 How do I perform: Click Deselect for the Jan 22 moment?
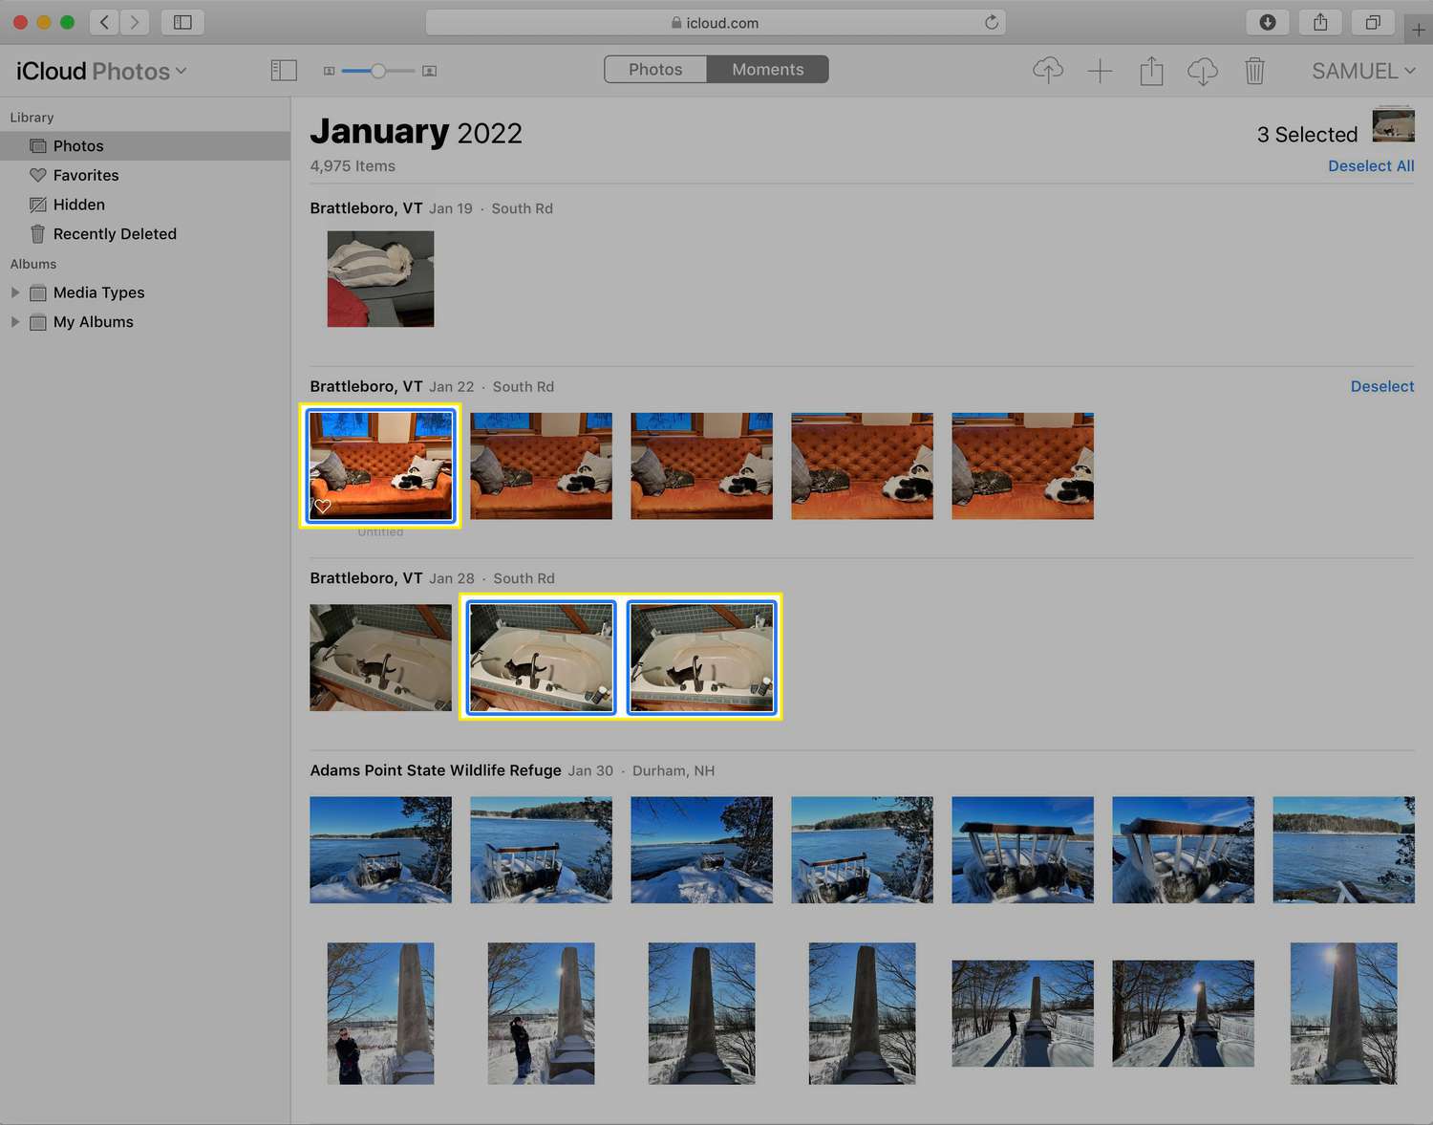[x=1381, y=386]
